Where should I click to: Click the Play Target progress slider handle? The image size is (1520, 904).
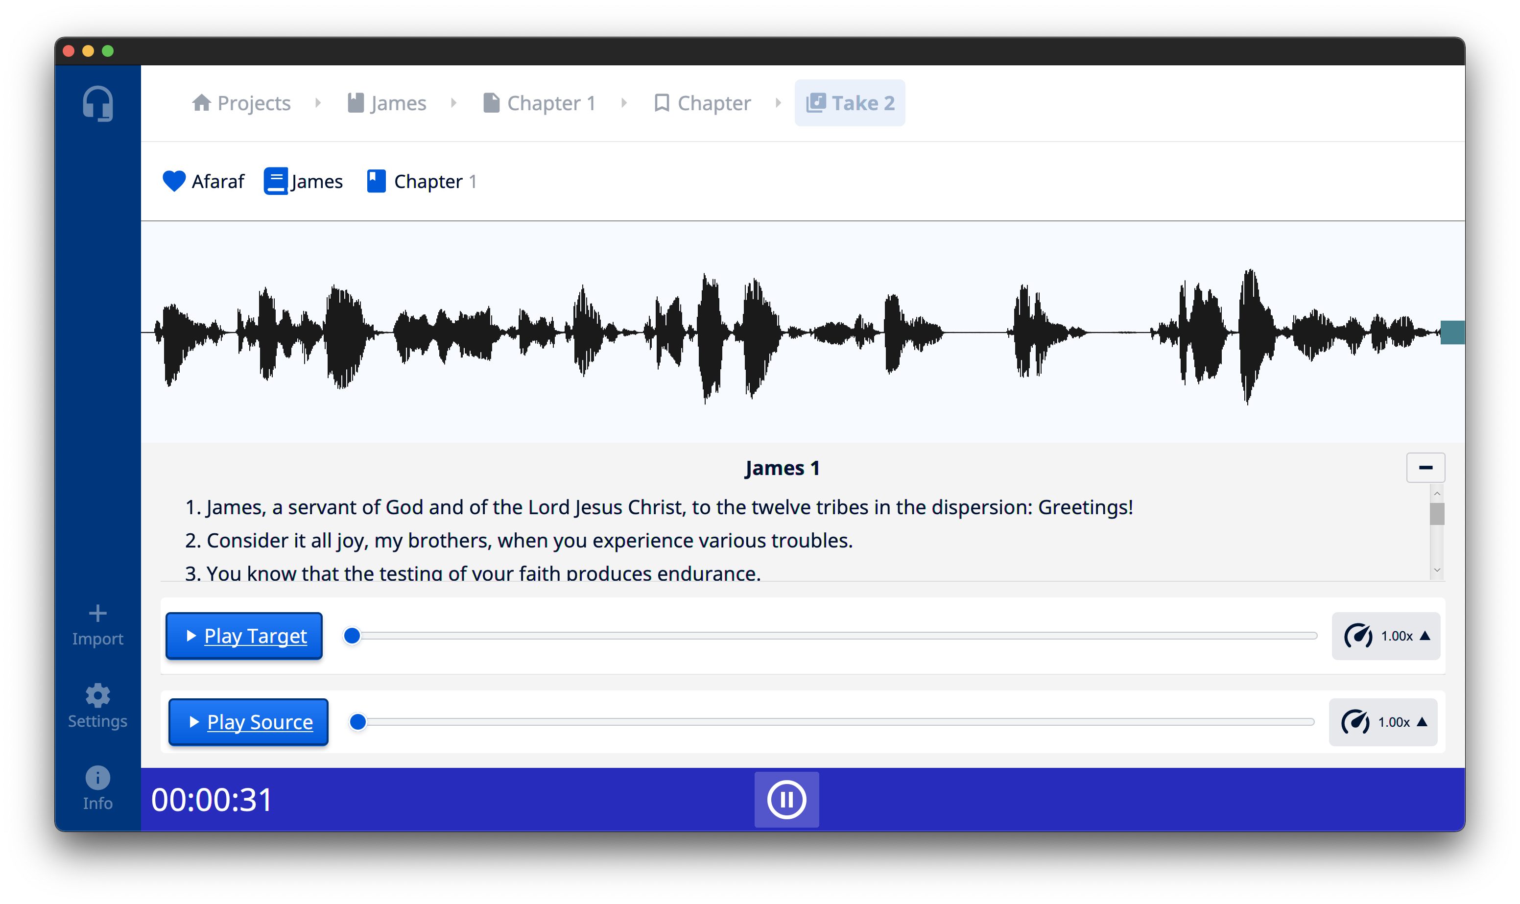point(352,636)
